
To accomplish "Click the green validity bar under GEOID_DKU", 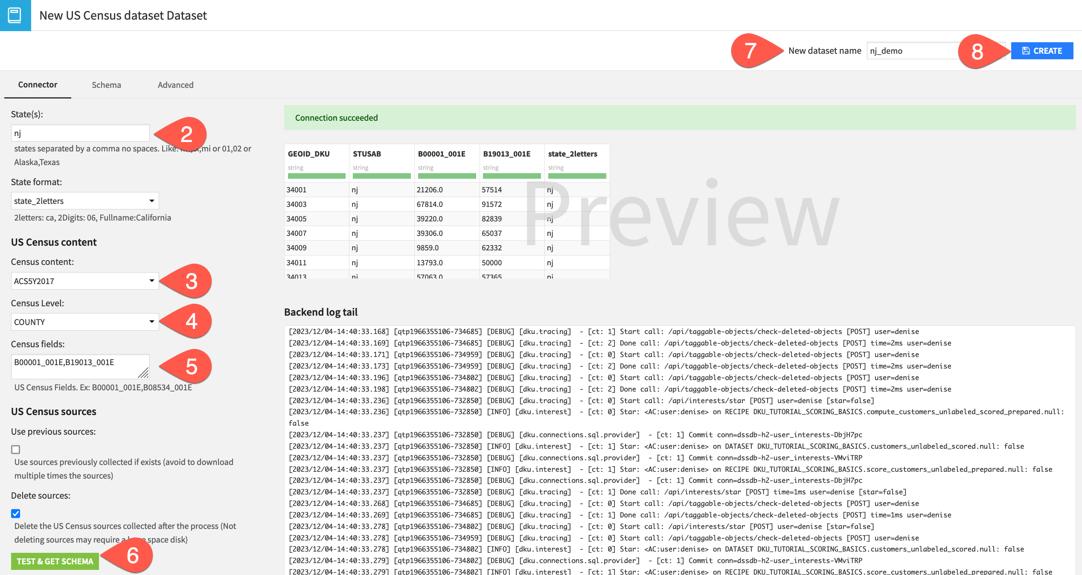I will point(317,176).
